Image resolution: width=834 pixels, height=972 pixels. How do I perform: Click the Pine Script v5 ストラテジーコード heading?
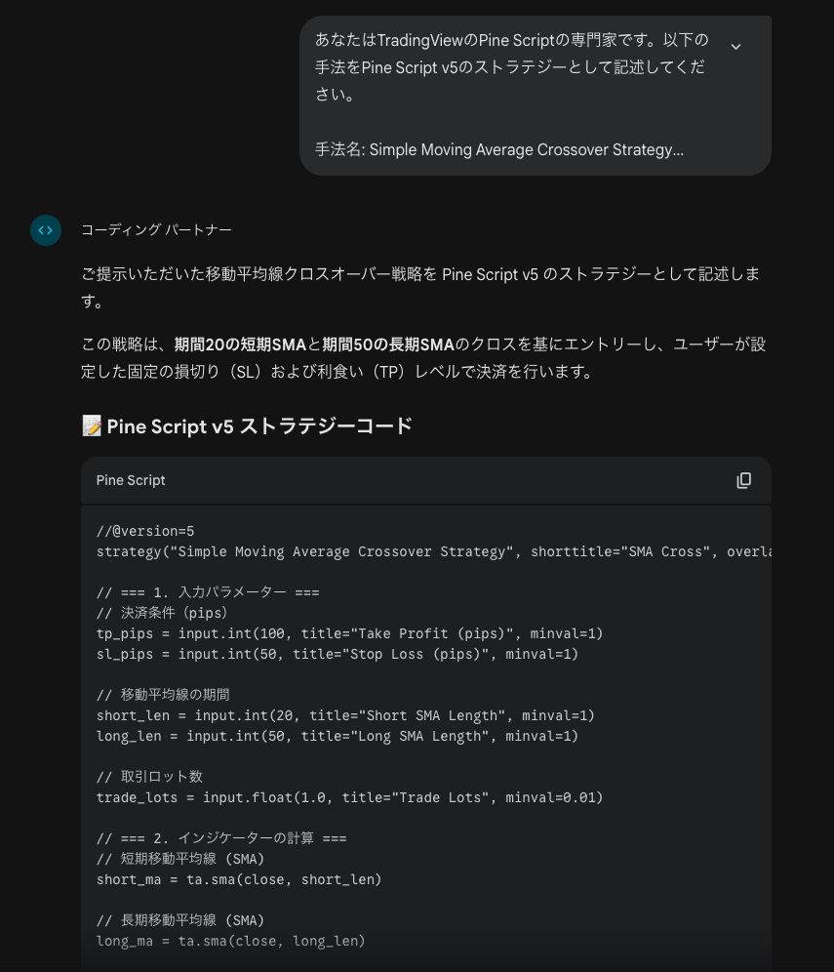coord(259,425)
